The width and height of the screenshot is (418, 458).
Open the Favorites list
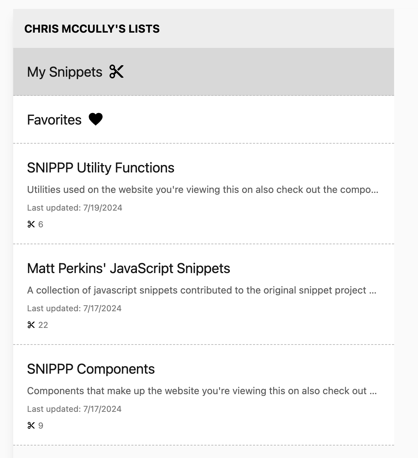tap(203, 120)
